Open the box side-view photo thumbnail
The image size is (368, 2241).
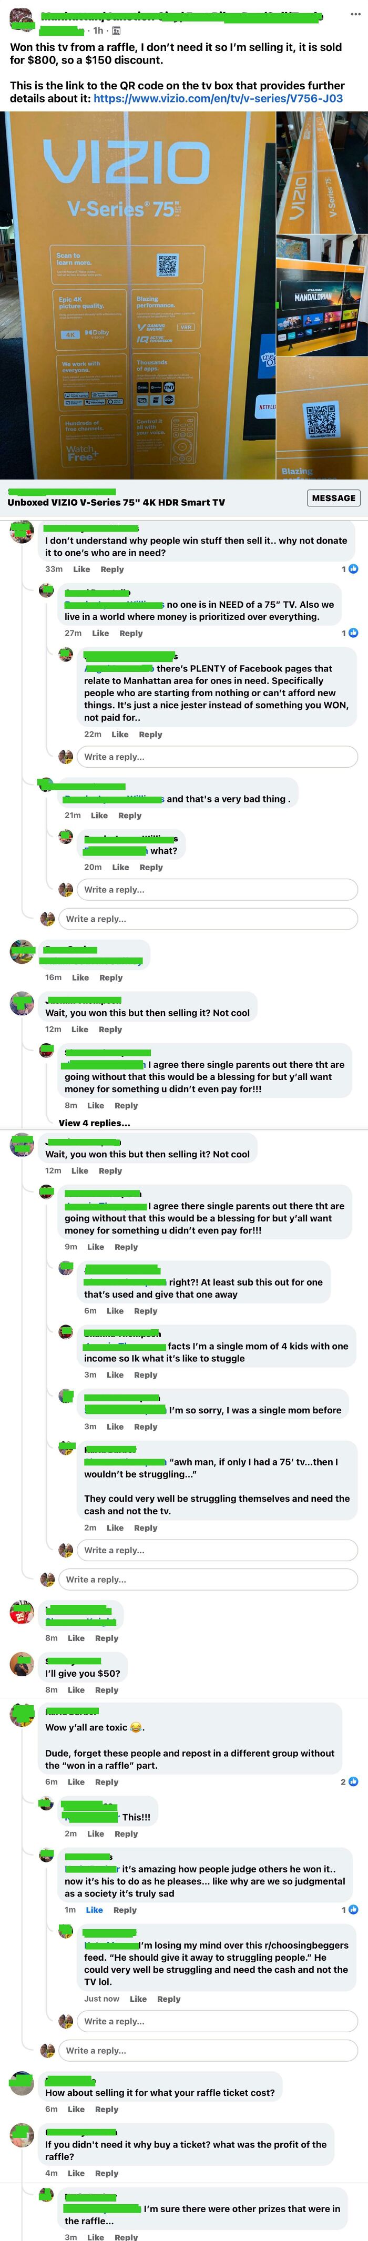pos(322,172)
